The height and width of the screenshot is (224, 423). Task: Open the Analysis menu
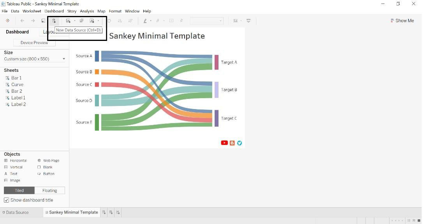click(x=87, y=11)
